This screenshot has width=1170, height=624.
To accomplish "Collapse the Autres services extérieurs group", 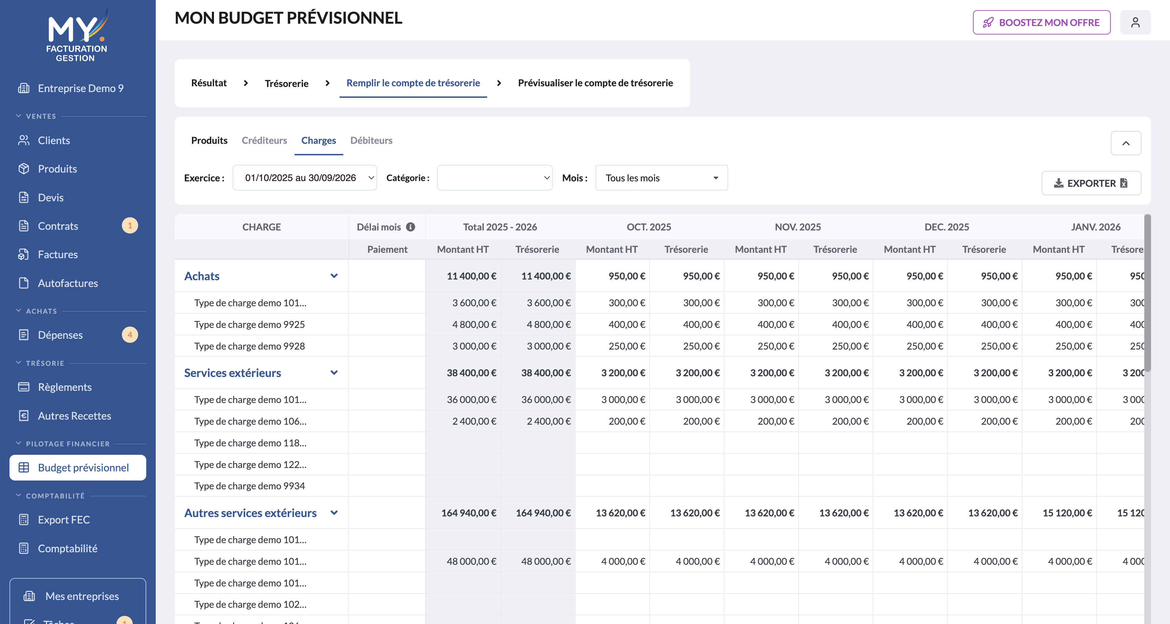I will click(334, 513).
